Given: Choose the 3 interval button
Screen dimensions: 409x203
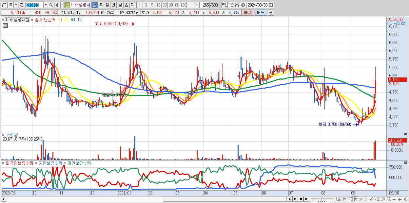Looking at the screenshot, I should click(x=146, y=5).
